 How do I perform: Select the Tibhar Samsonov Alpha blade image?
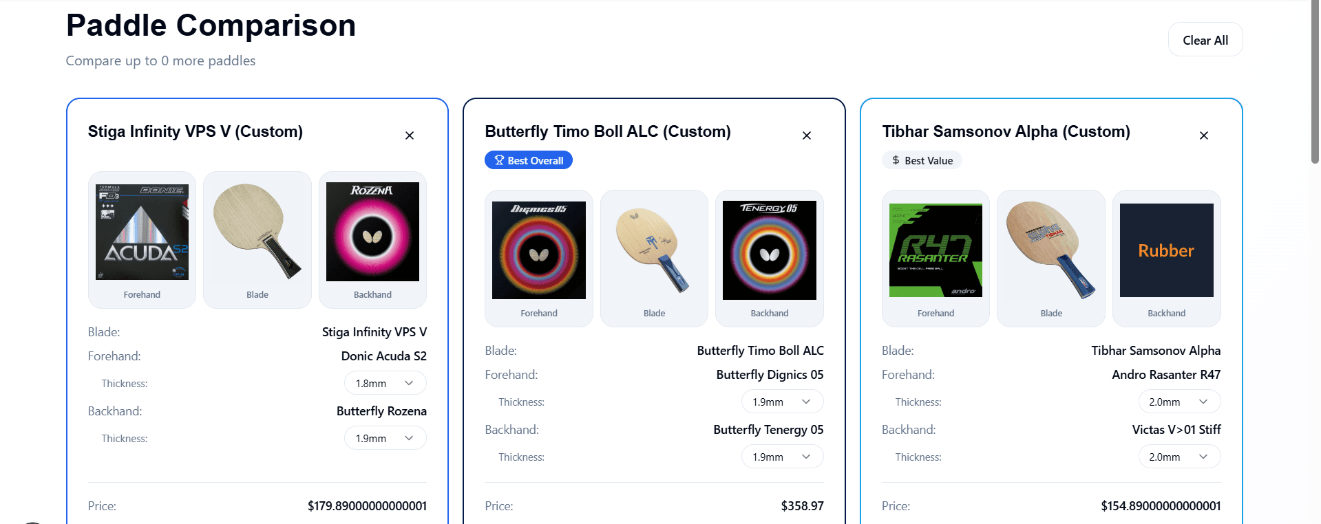[x=1051, y=250]
